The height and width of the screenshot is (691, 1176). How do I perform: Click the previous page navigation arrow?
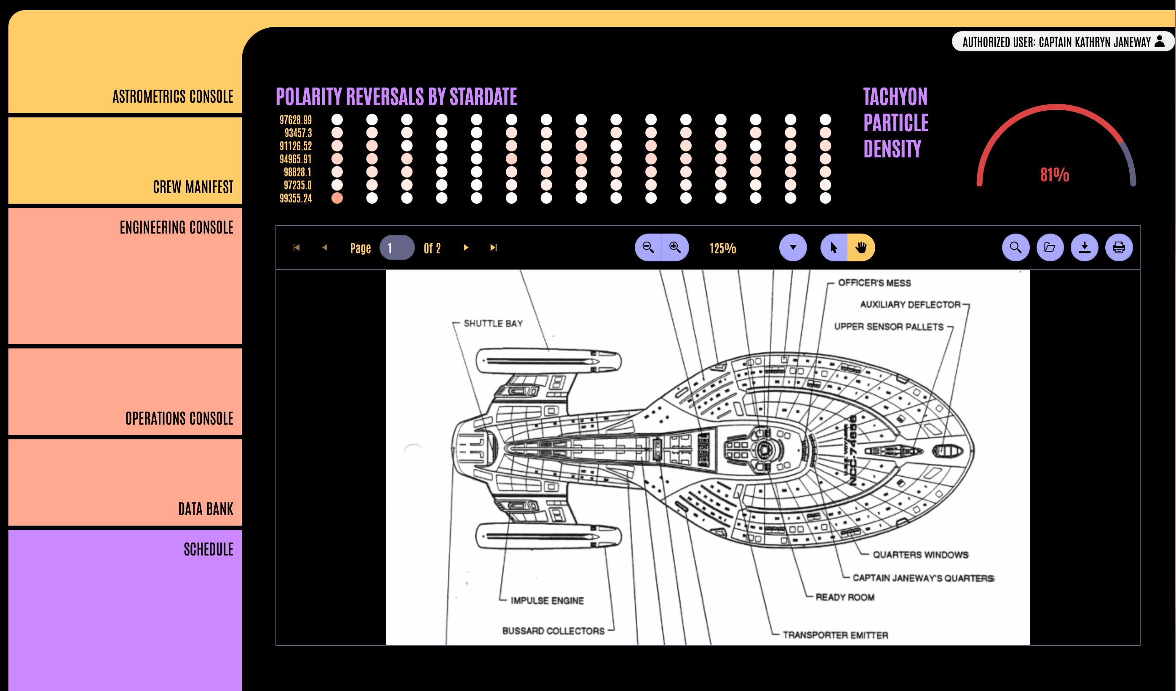point(324,247)
